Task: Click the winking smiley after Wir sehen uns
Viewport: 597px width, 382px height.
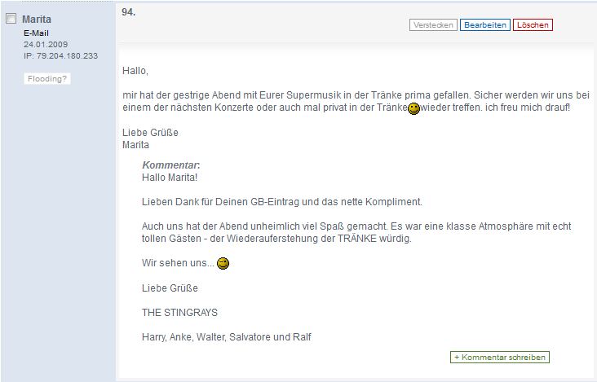Action: pyautogui.click(x=223, y=263)
